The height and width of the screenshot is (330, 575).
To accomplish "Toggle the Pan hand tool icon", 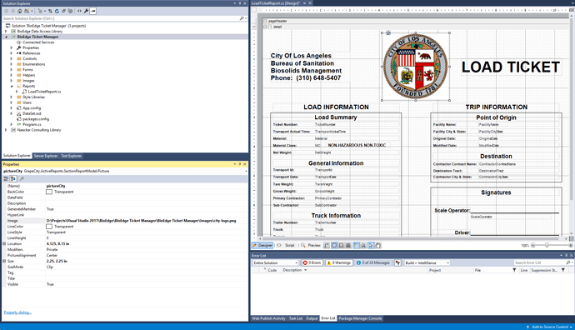I will [378, 245].
